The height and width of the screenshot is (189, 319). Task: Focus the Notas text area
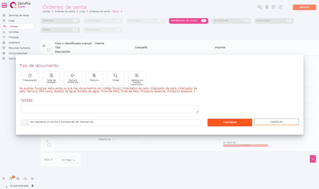pyautogui.click(x=110, y=109)
